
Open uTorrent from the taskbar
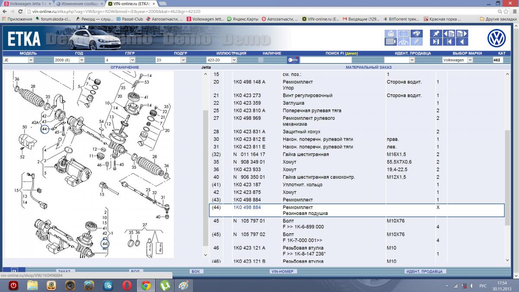pyautogui.click(x=165, y=286)
